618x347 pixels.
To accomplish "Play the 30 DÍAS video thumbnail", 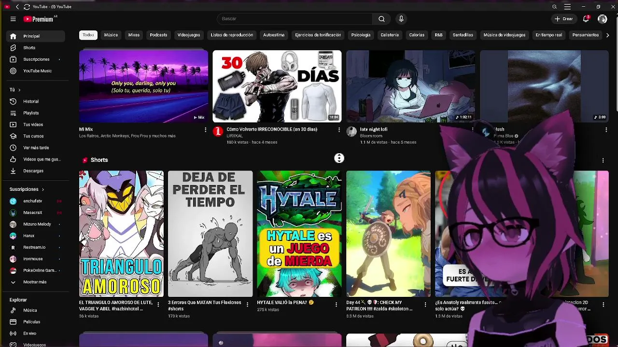I will (277, 86).
